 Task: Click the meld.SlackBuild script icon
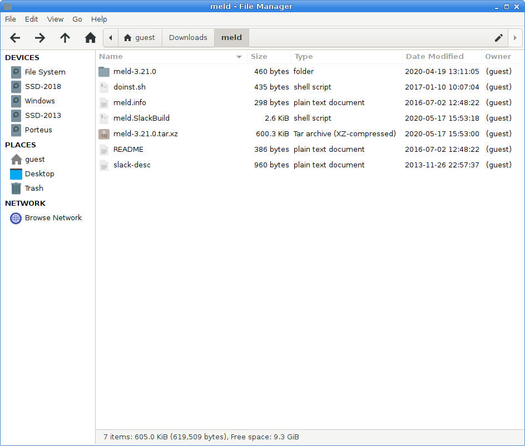click(x=104, y=118)
